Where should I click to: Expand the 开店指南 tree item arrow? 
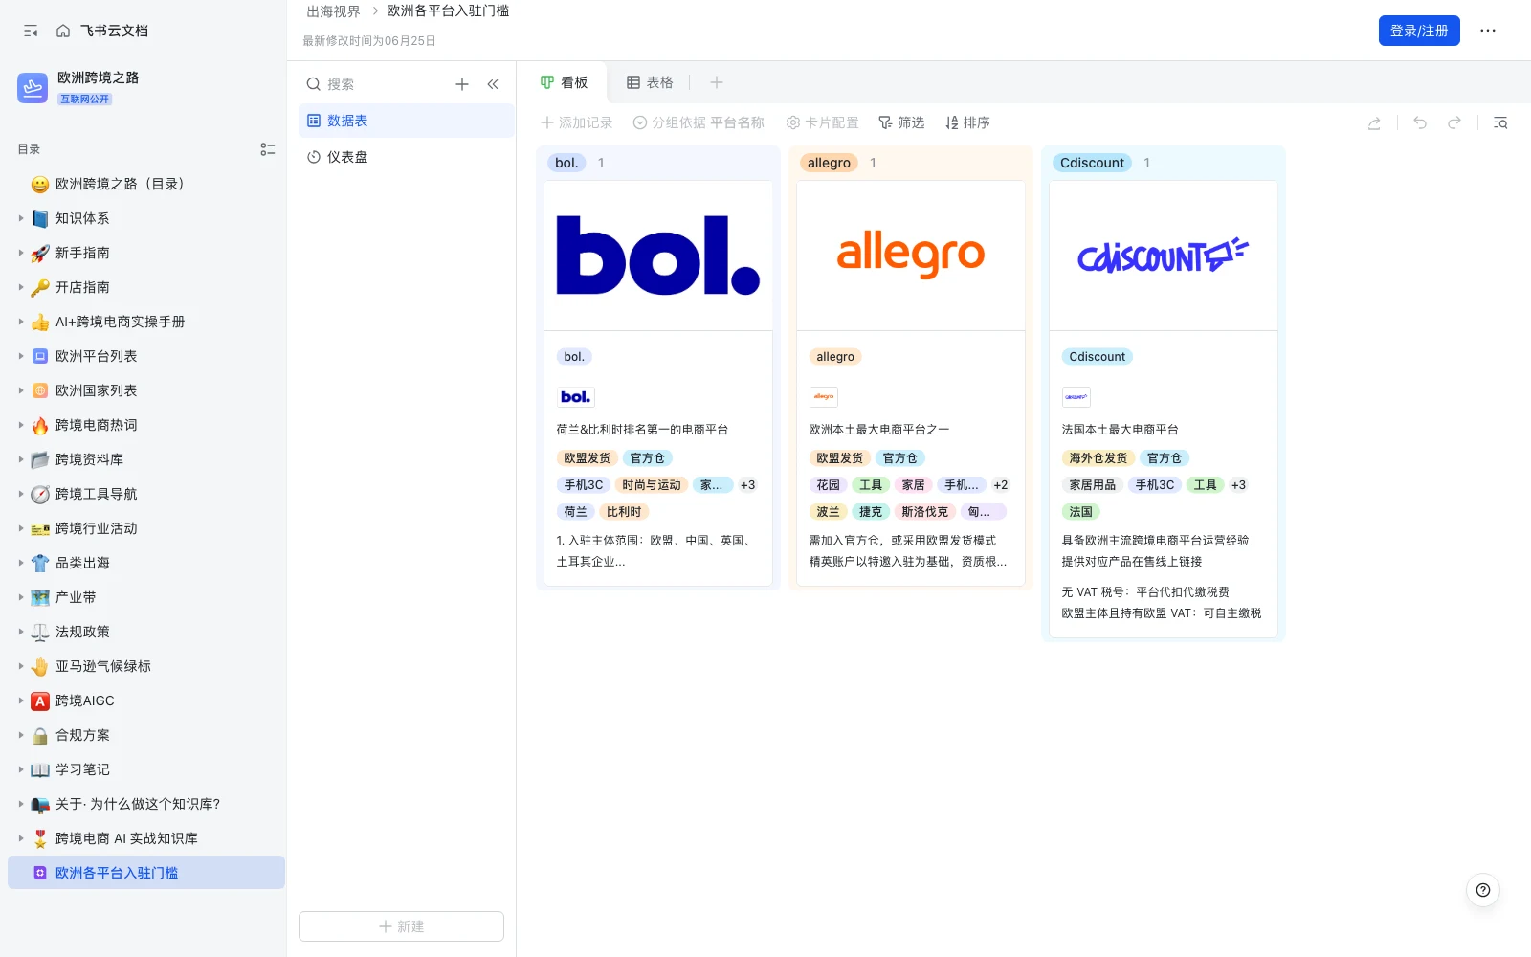(21, 287)
